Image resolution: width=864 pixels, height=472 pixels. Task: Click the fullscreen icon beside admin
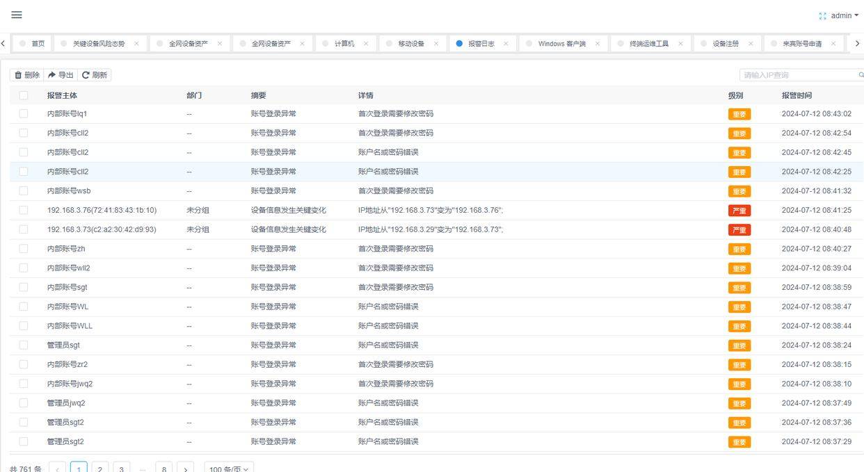(x=823, y=16)
